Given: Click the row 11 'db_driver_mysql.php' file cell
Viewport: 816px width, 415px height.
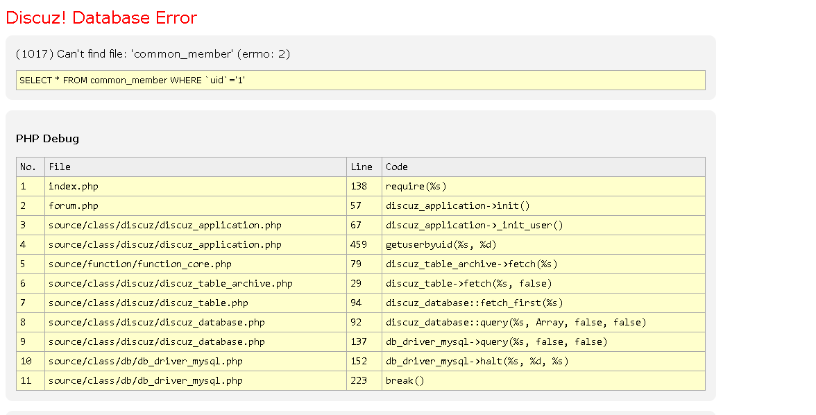Looking at the screenshot, I should [196, 380].
